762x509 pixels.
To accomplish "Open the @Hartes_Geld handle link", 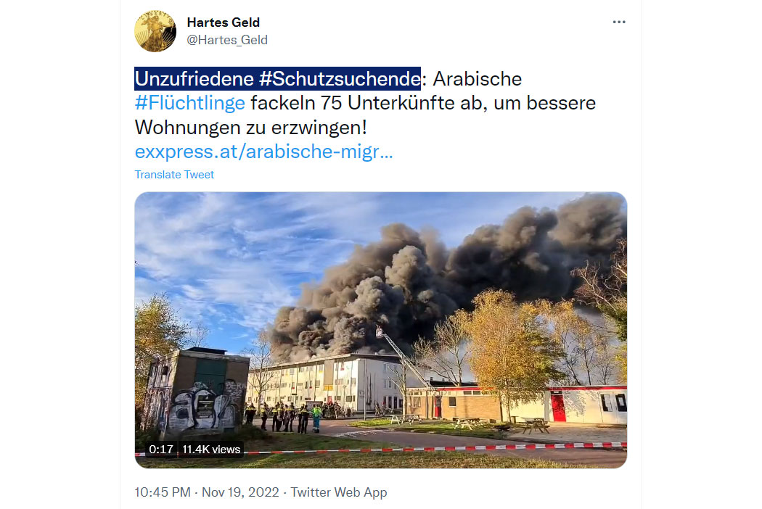I will coord(227,40).
